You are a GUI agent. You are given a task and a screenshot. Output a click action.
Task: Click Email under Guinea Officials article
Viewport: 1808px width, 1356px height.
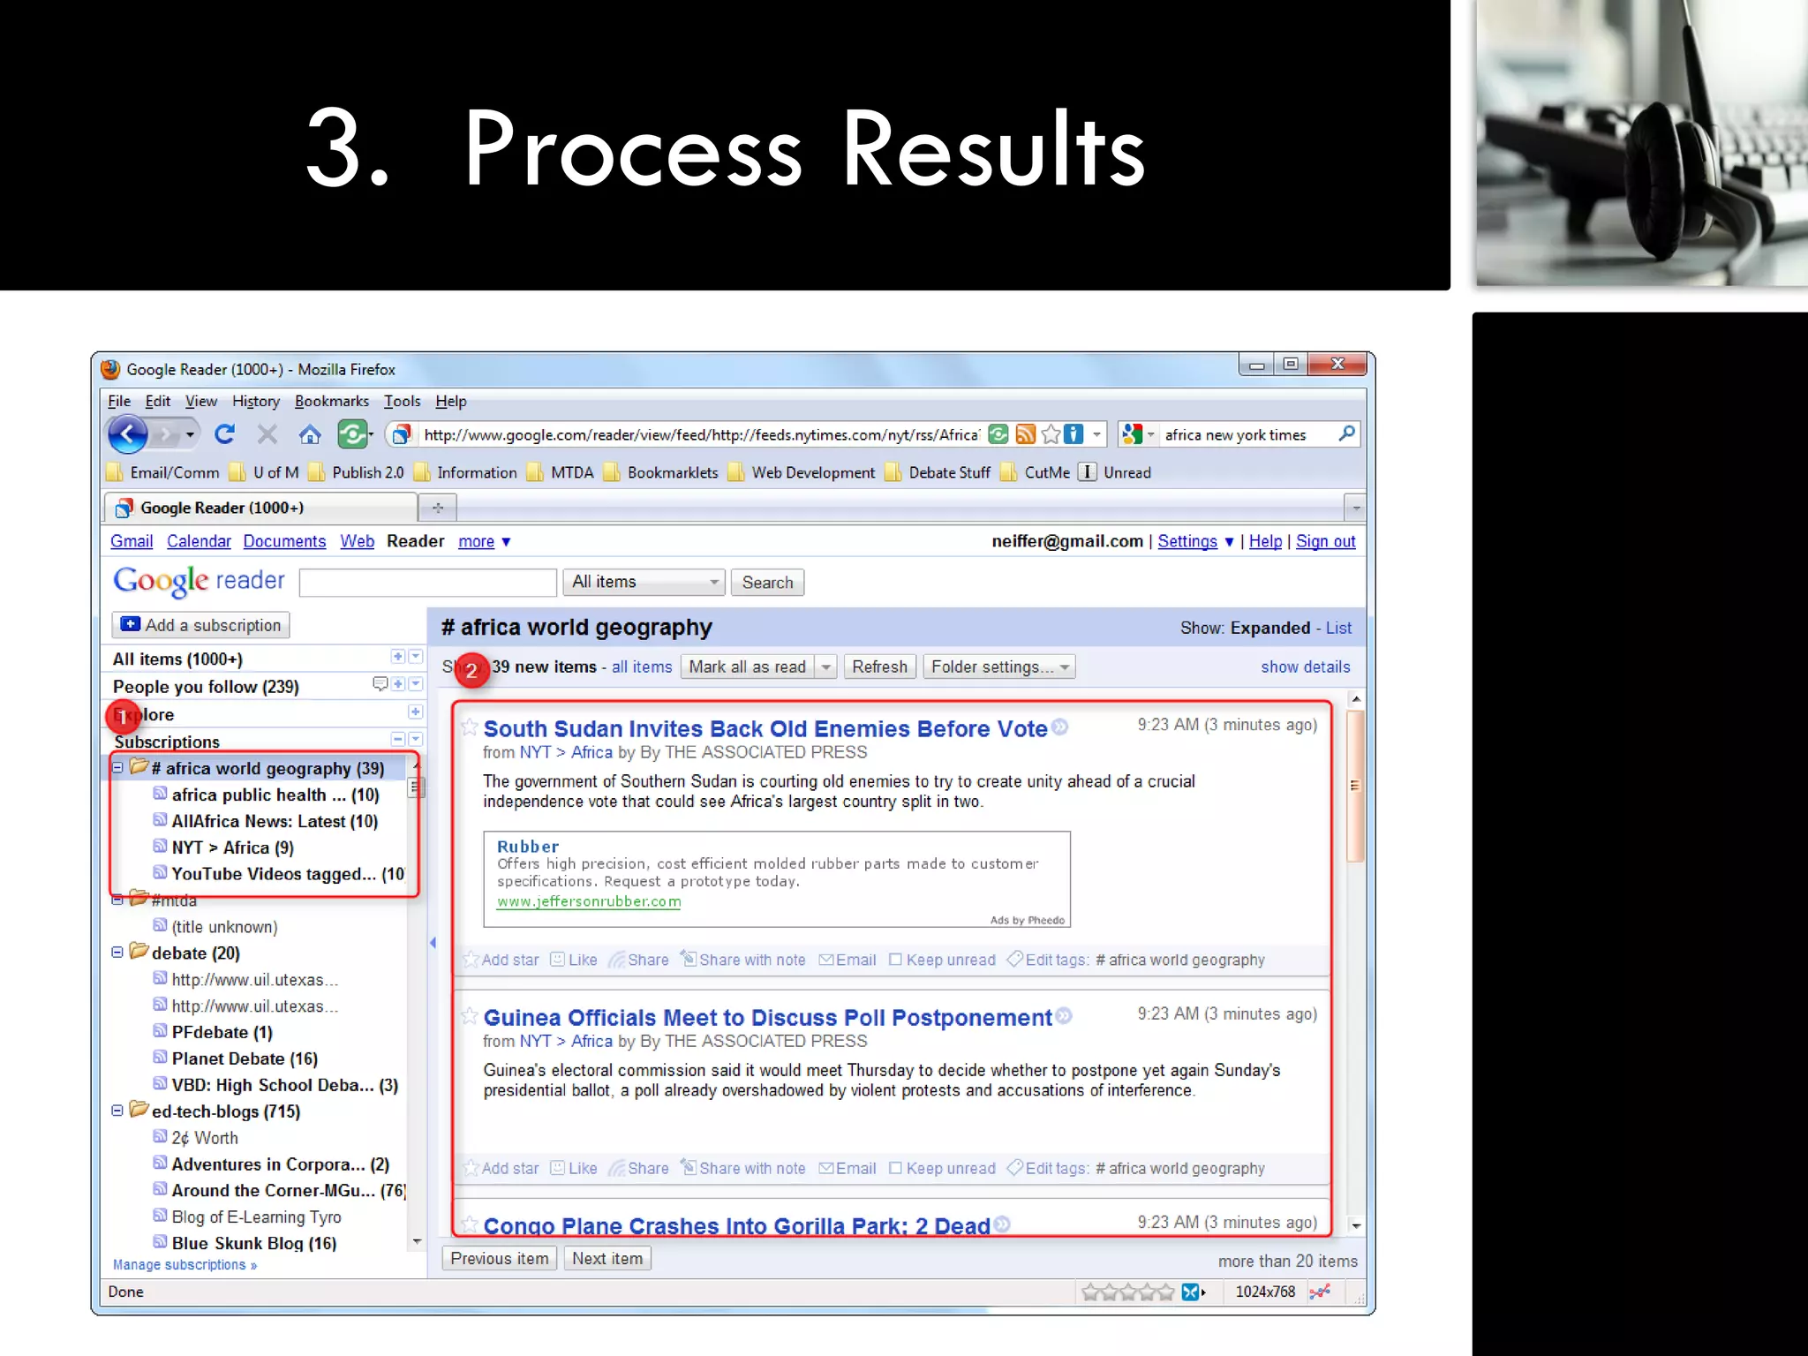[847, 1168]
